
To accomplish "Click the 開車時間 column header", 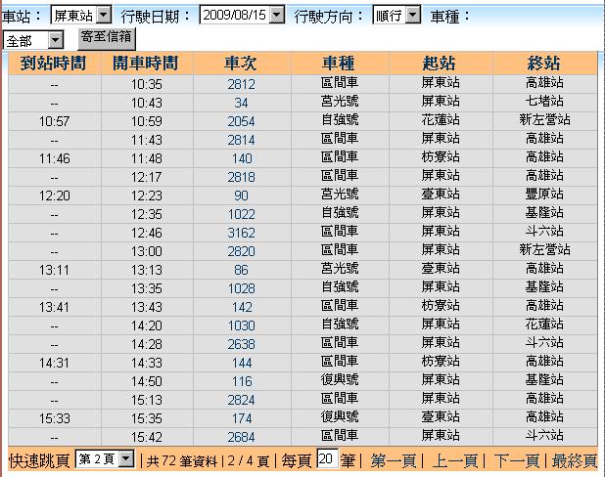I will [x=146, y=63].
